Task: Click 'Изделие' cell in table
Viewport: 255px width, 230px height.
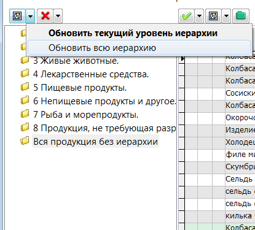Action: pyautogui.click(x=240, y=130)
